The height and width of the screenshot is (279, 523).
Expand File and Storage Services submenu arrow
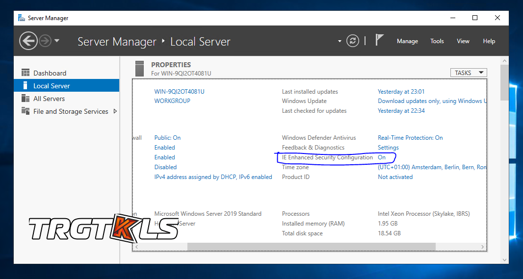115,111
